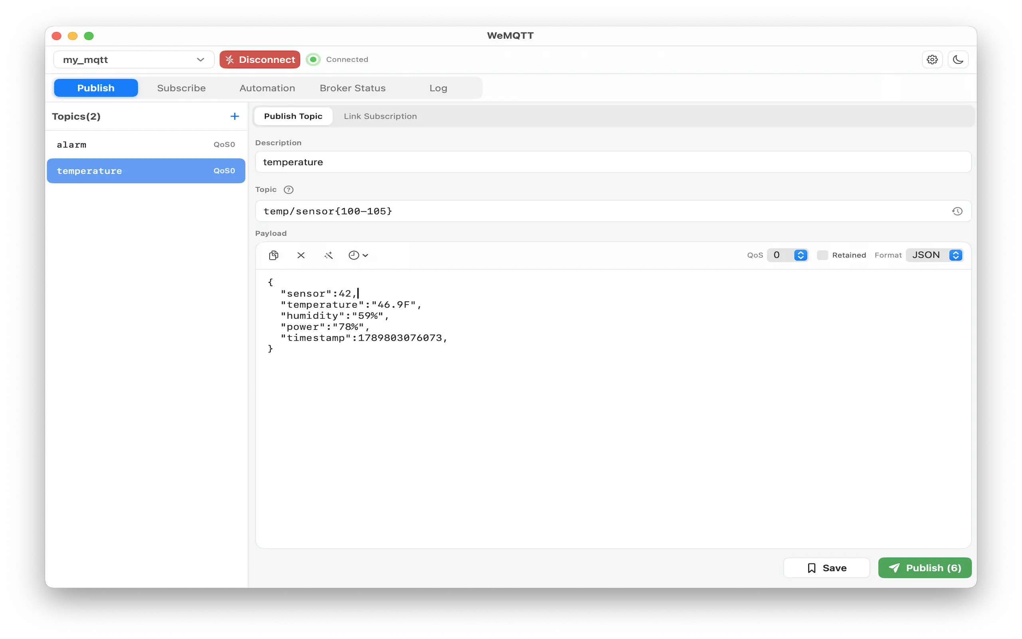The height and width of the screenshot is (639, 1022).
Task: Open the payload history clock dropdown
Action: (358, 255)
